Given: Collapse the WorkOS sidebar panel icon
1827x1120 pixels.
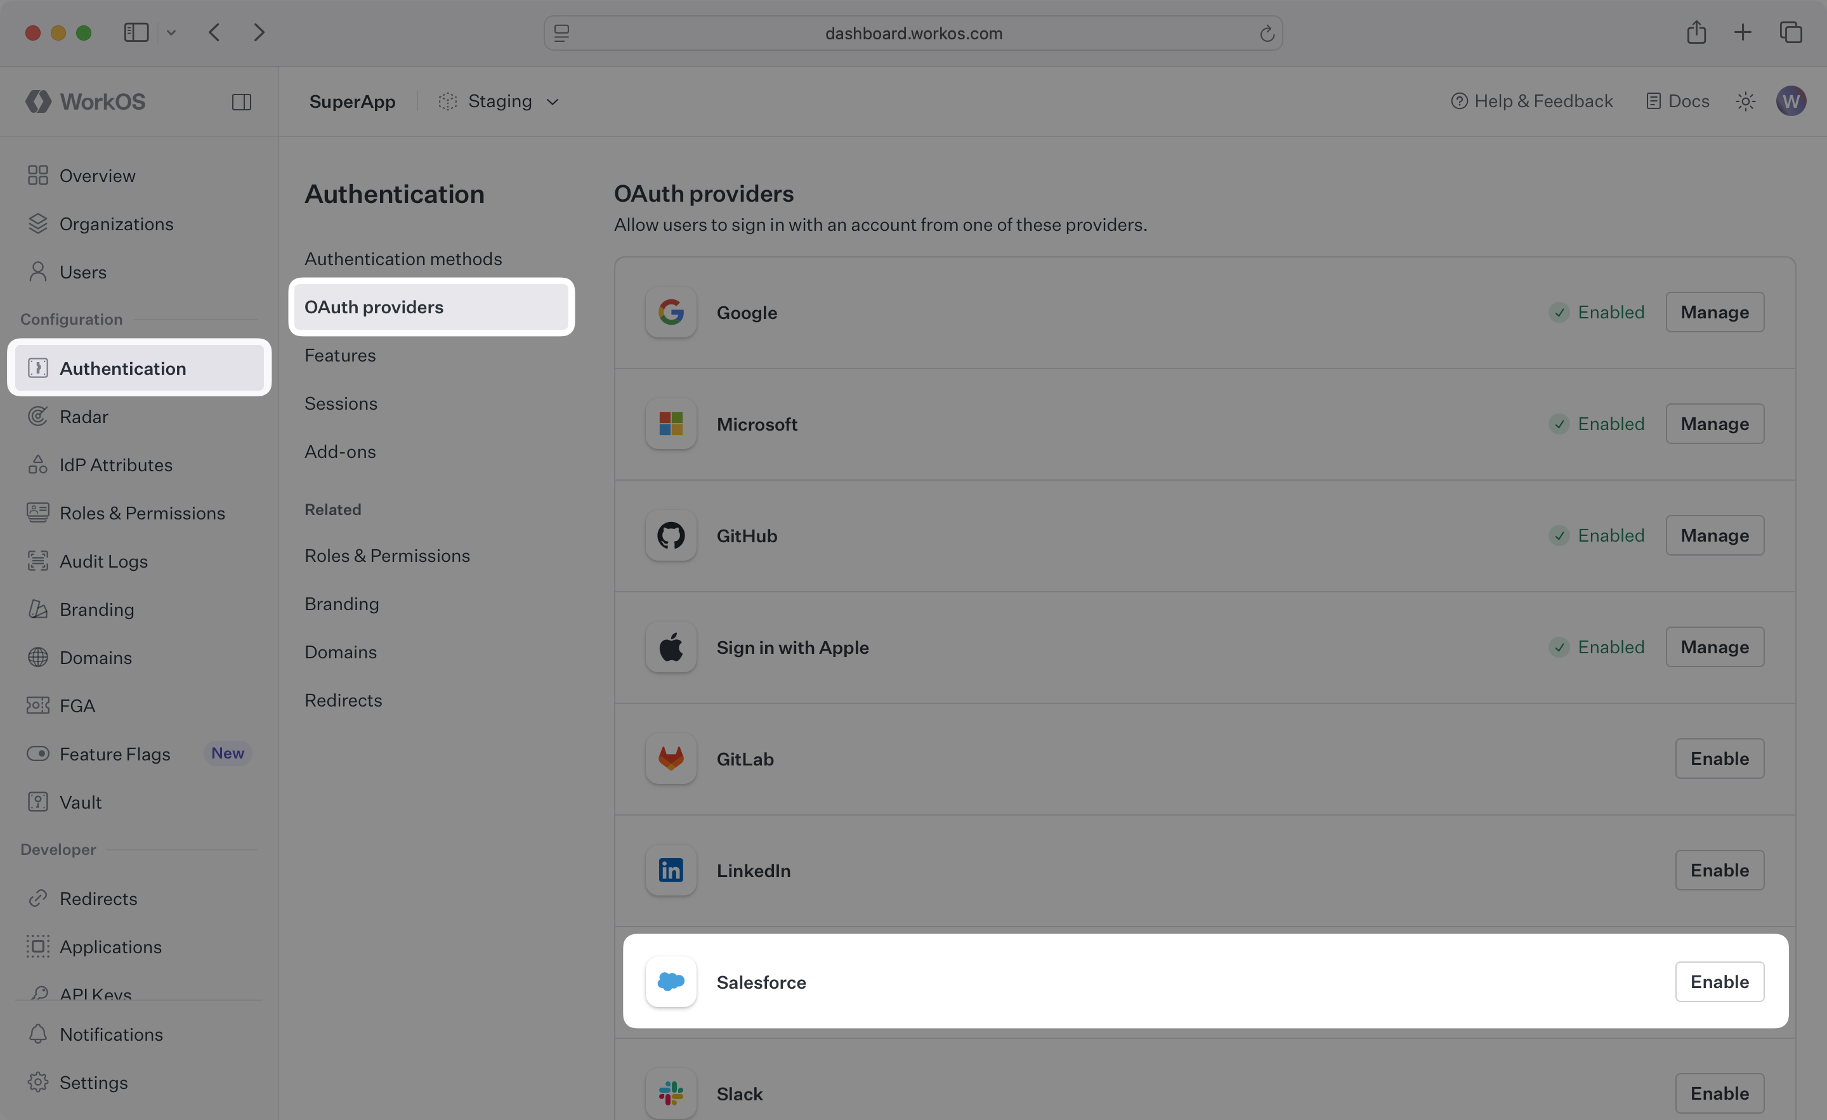Looking at the screenshot, I should [x=242, y=101].
